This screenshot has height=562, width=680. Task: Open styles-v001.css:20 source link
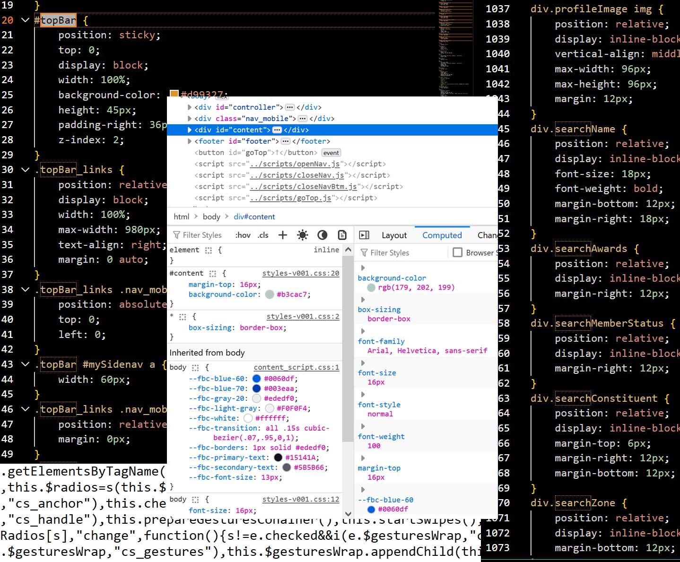click(301, 273)
